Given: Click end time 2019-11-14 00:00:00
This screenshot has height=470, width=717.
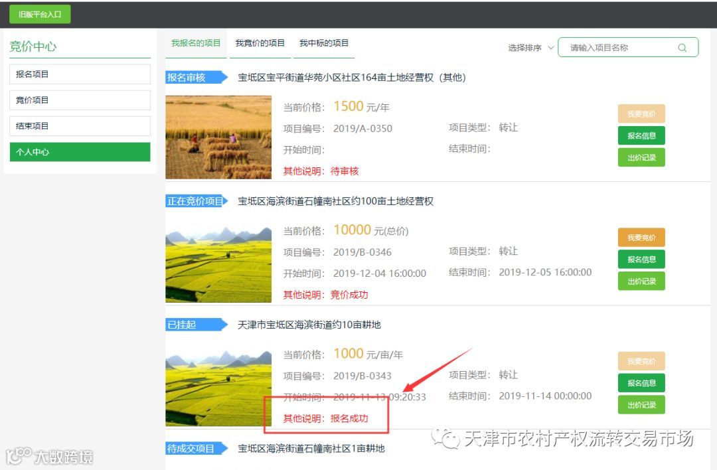Looking at the screenshot, I should click(x=545, y=396).
